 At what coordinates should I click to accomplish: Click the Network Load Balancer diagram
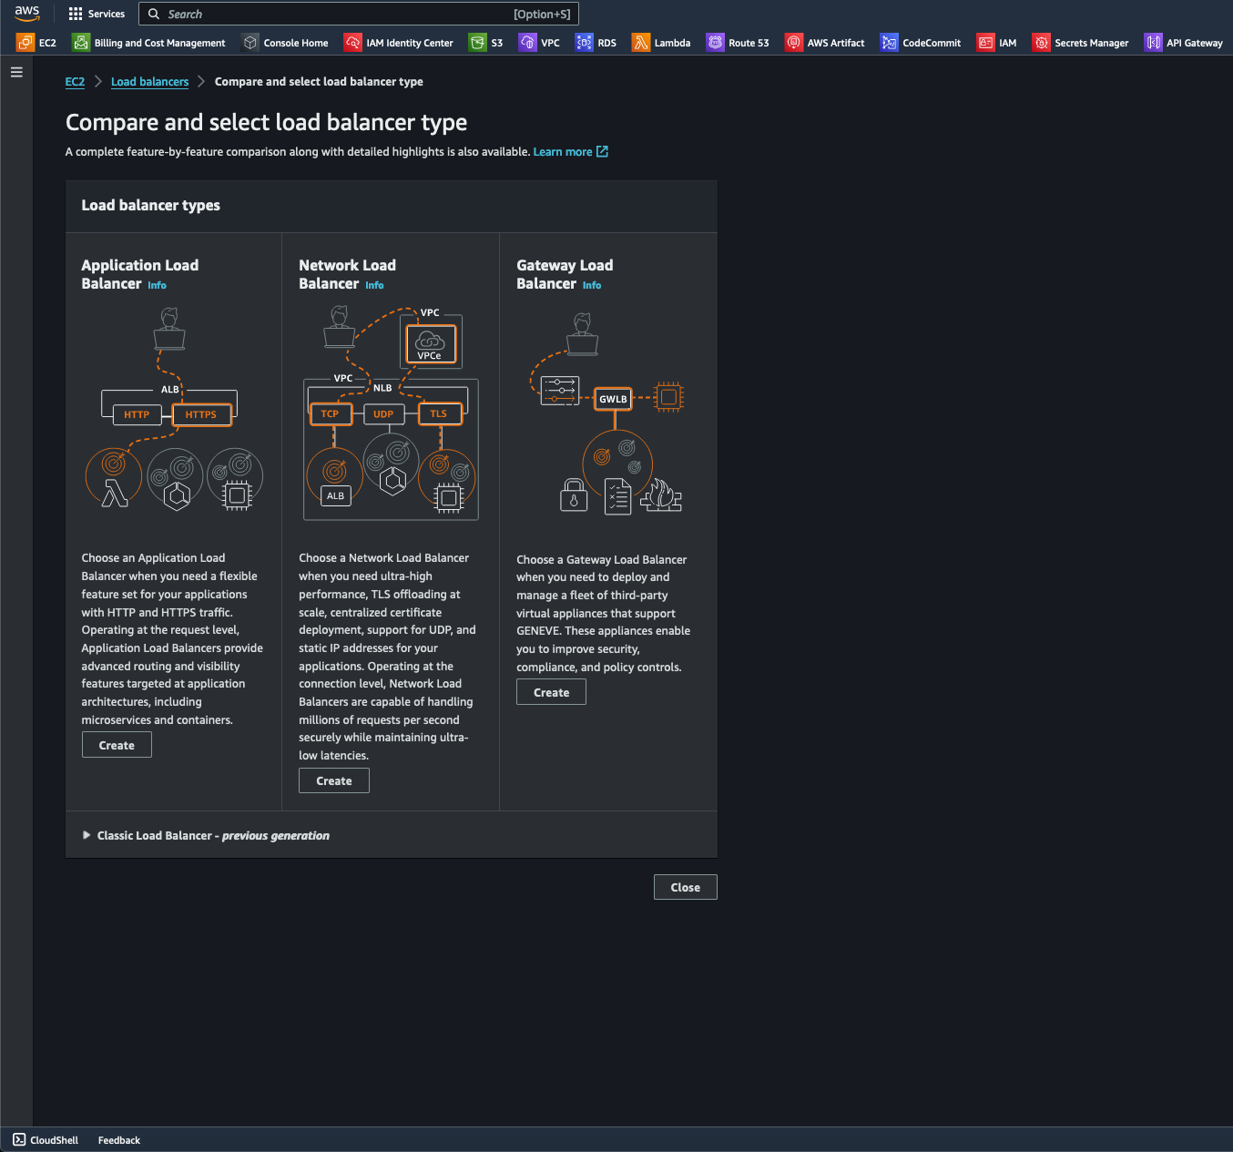click(391, 413)
